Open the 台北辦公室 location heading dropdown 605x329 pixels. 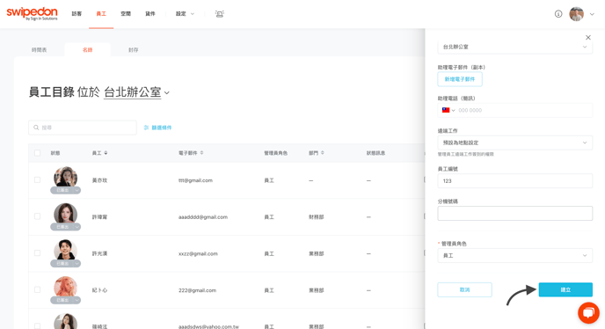(136, 92)
